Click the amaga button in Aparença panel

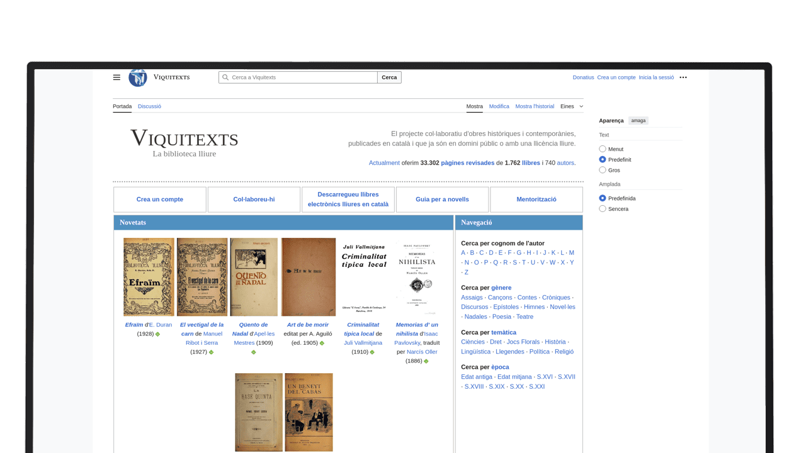(639, 121)
